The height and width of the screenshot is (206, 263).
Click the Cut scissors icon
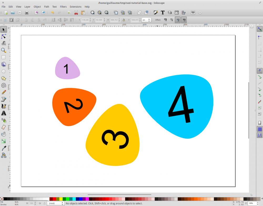[x=76, y=12]
